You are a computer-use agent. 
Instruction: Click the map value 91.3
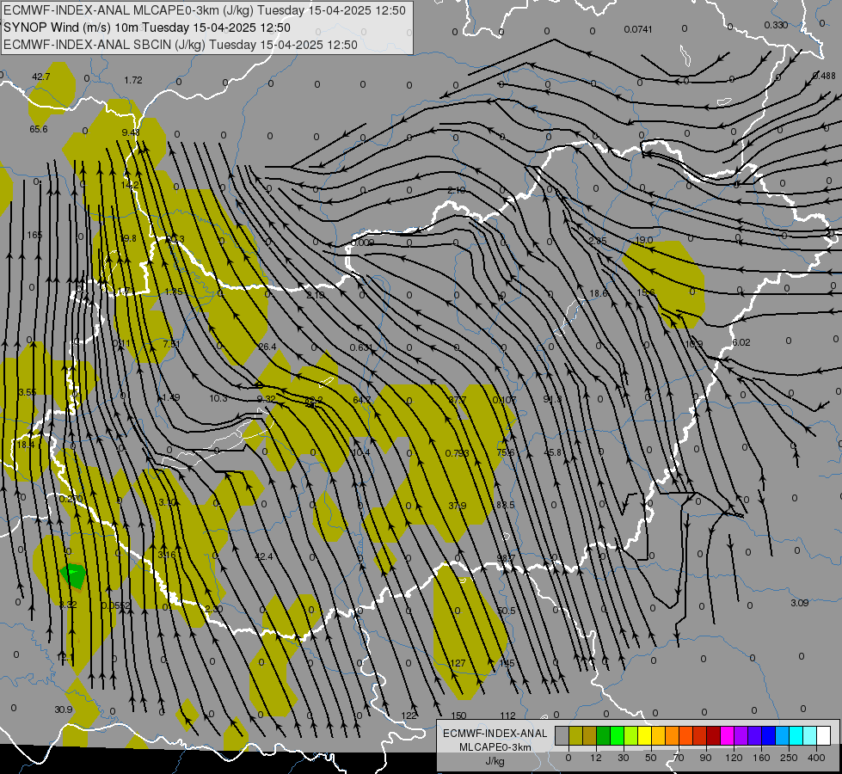click(x=552, y=399)
